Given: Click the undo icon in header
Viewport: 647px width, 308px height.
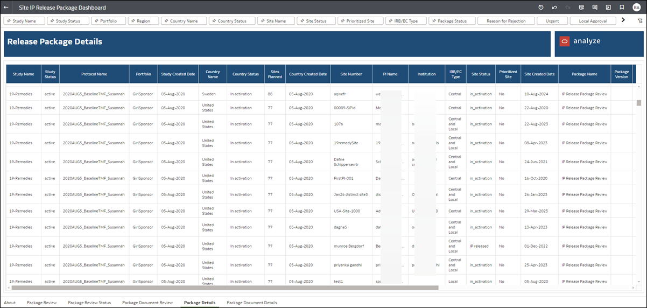Looking at the screenshot, I should click(554, 8).
